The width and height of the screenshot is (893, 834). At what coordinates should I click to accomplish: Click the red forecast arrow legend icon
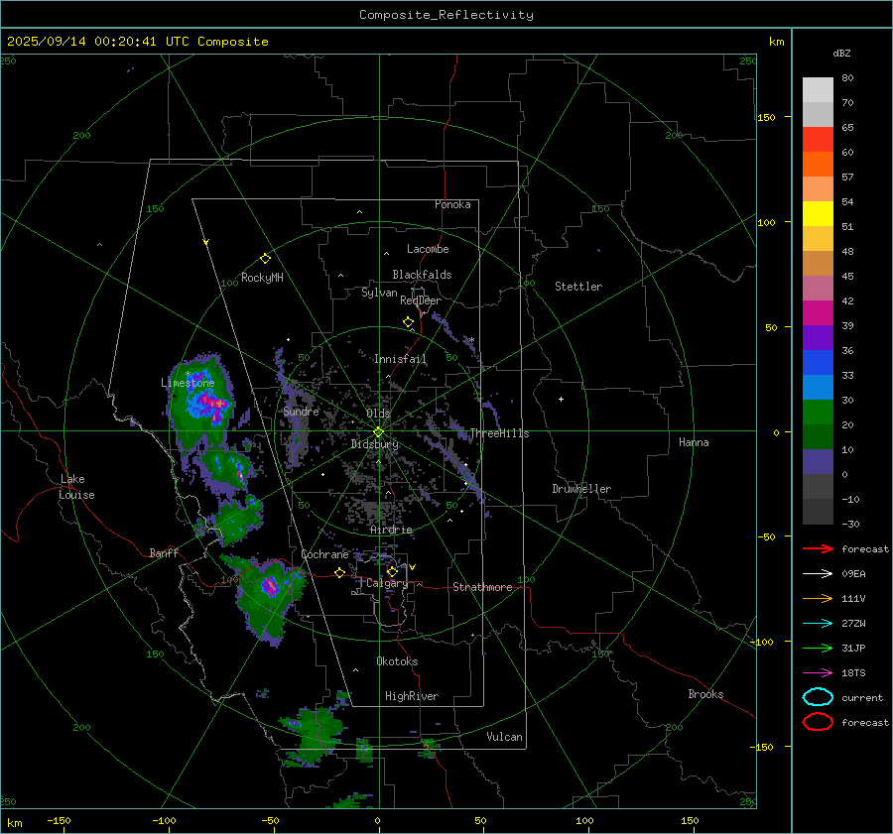point(818,548)
